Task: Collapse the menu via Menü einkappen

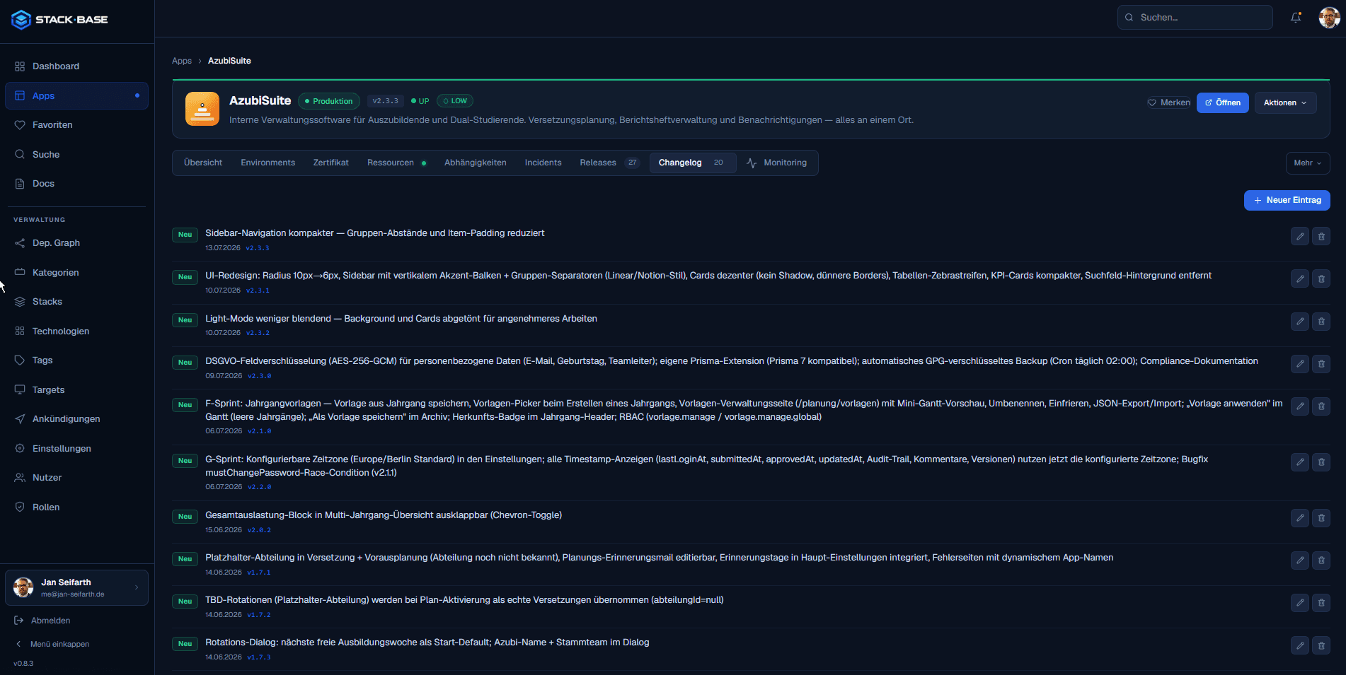Action: click(x=53, y=644)
